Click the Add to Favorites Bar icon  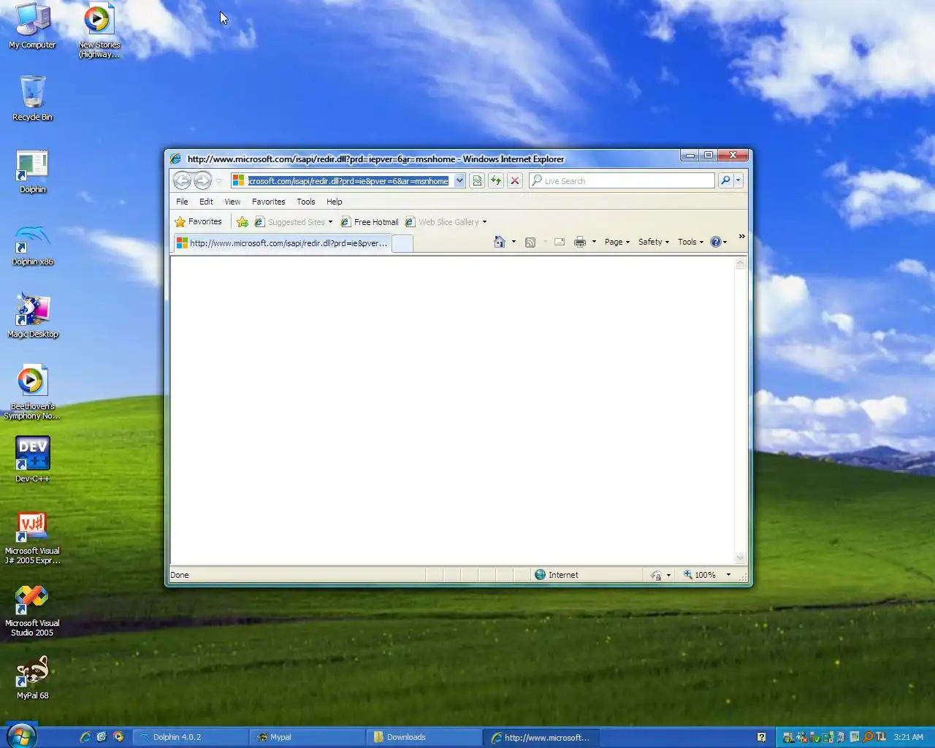click(243, 222)
